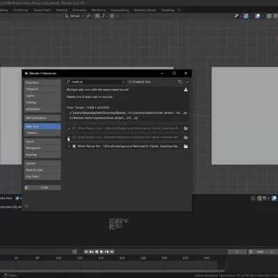Open the Interface preferences section
The height and width of the screenshot is (278, 278).
click(x=42, y=83)
